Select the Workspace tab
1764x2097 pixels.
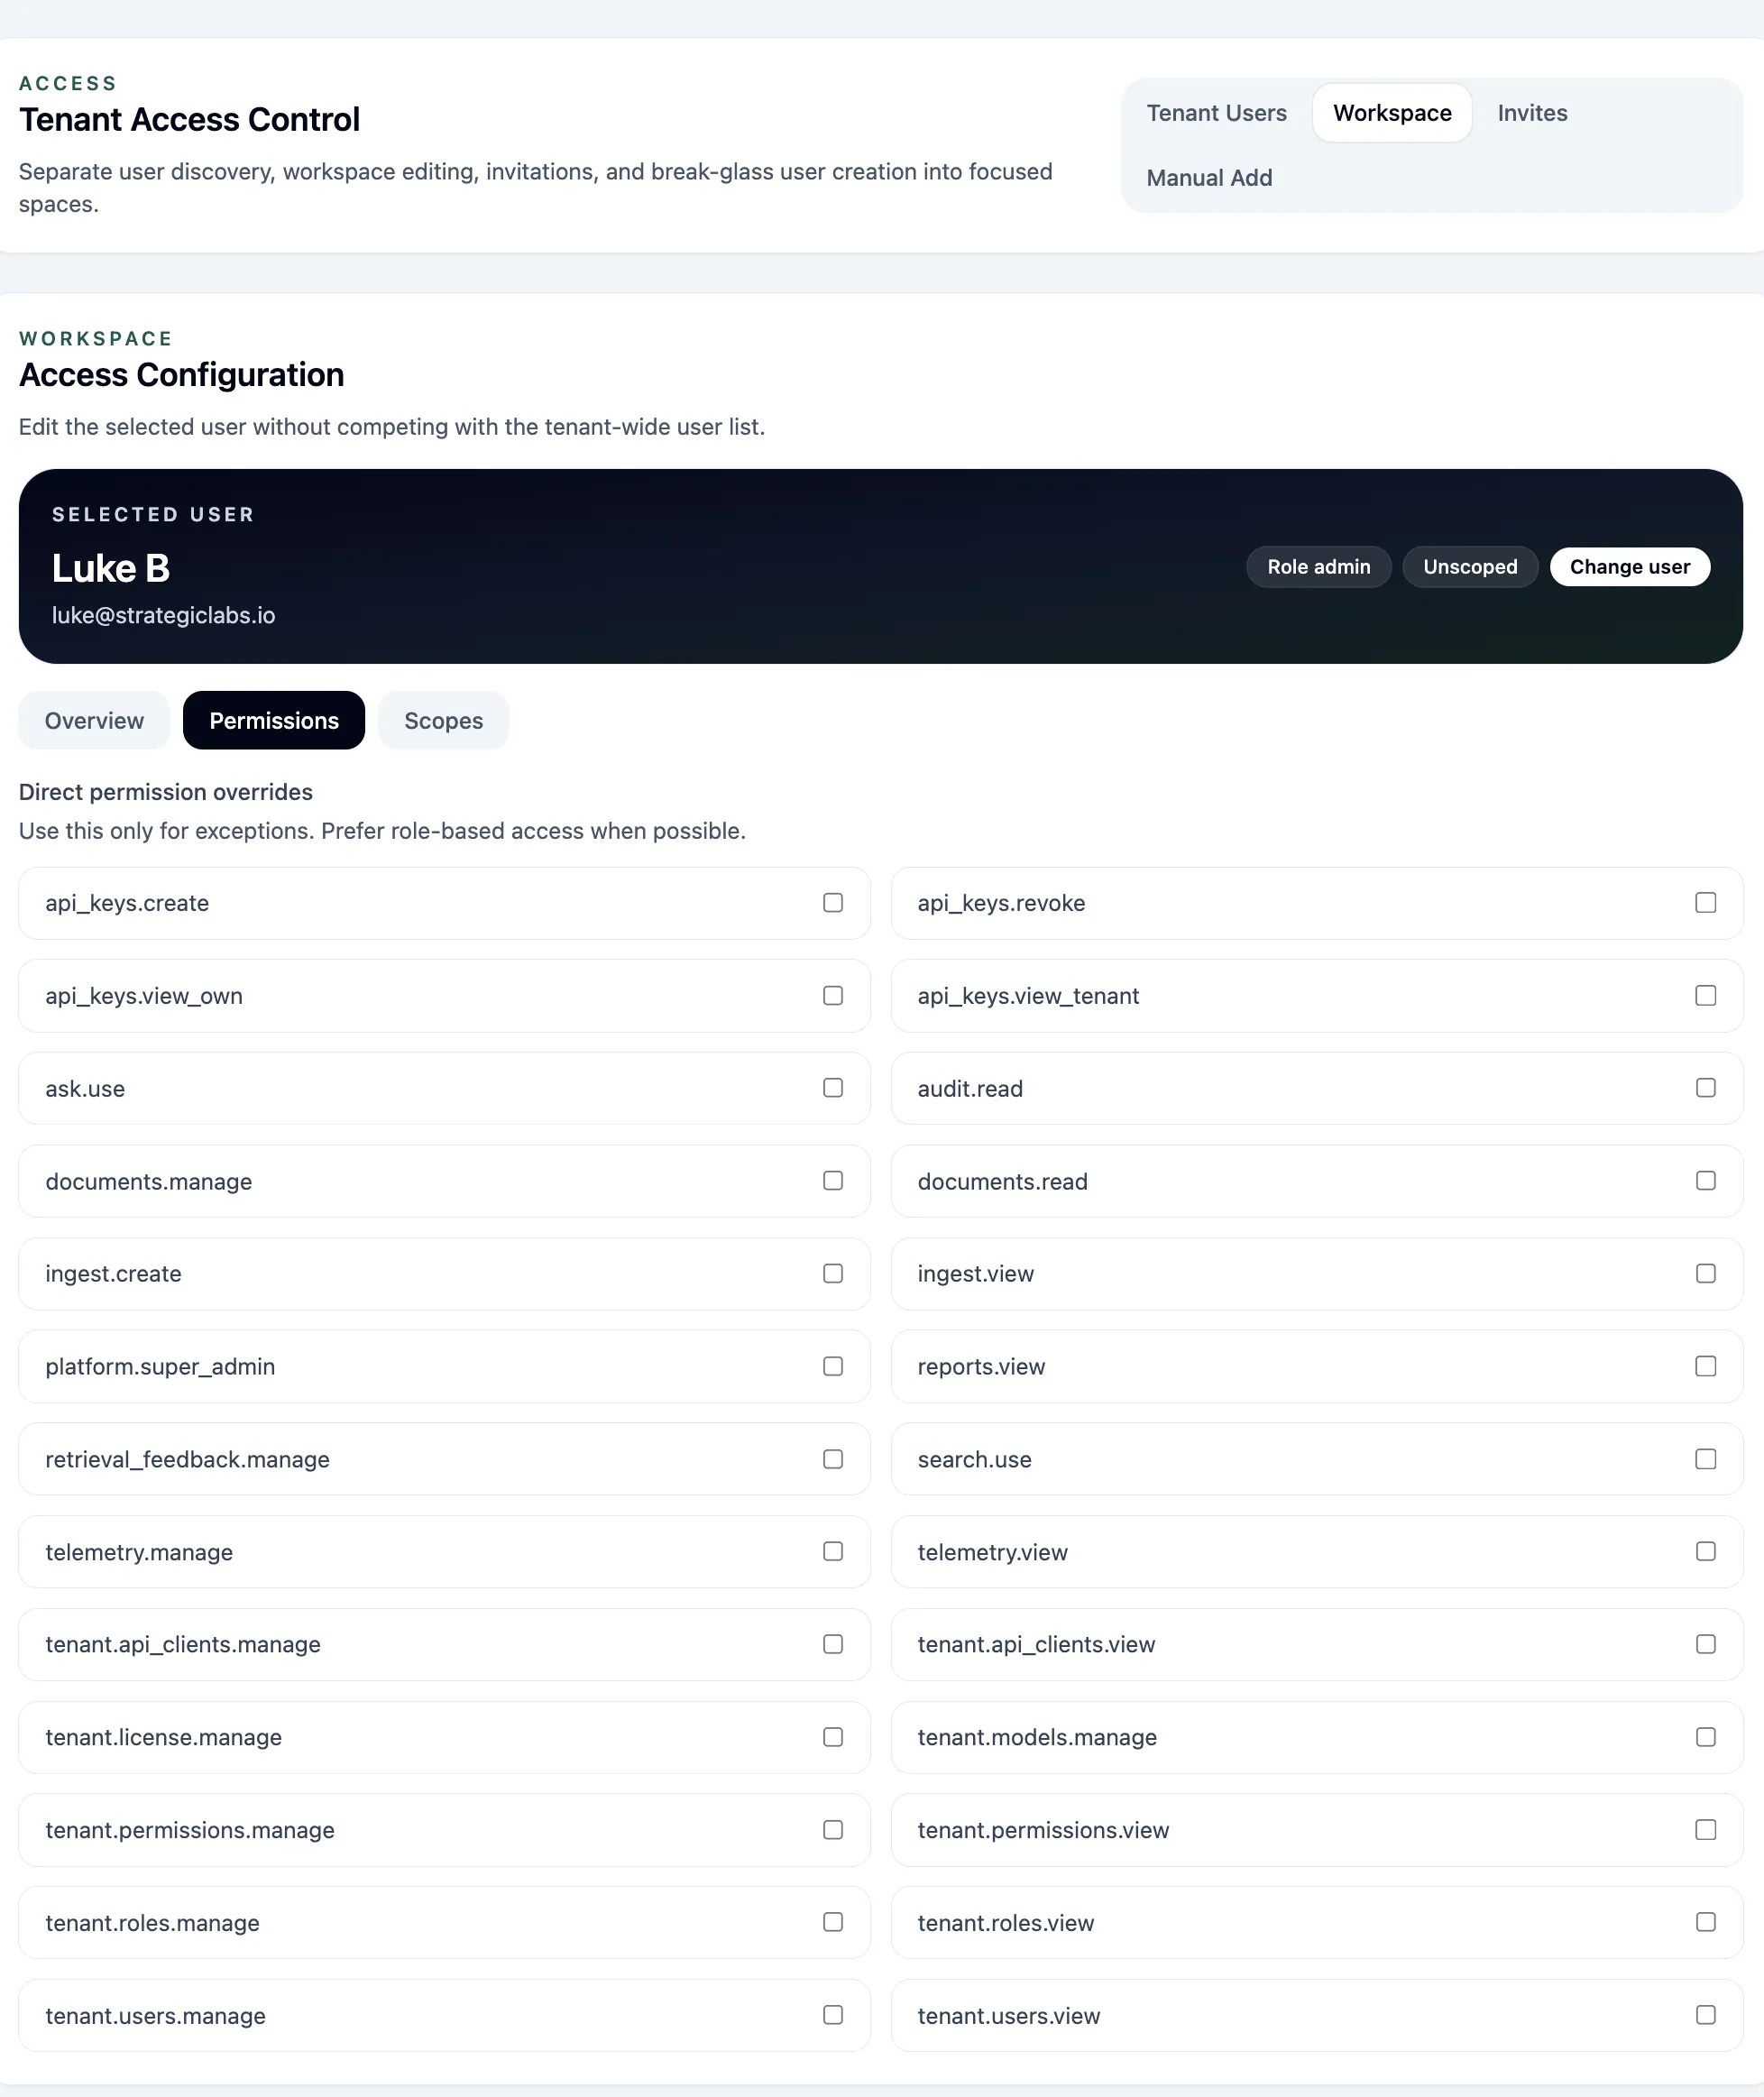click(1391, 113)
